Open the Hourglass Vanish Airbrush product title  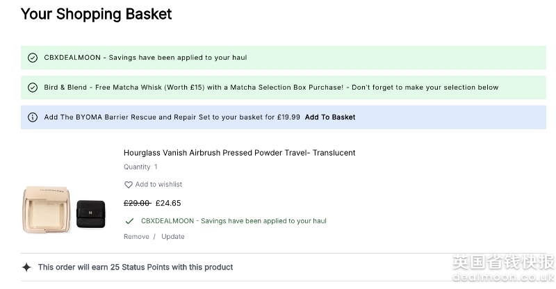239,153
